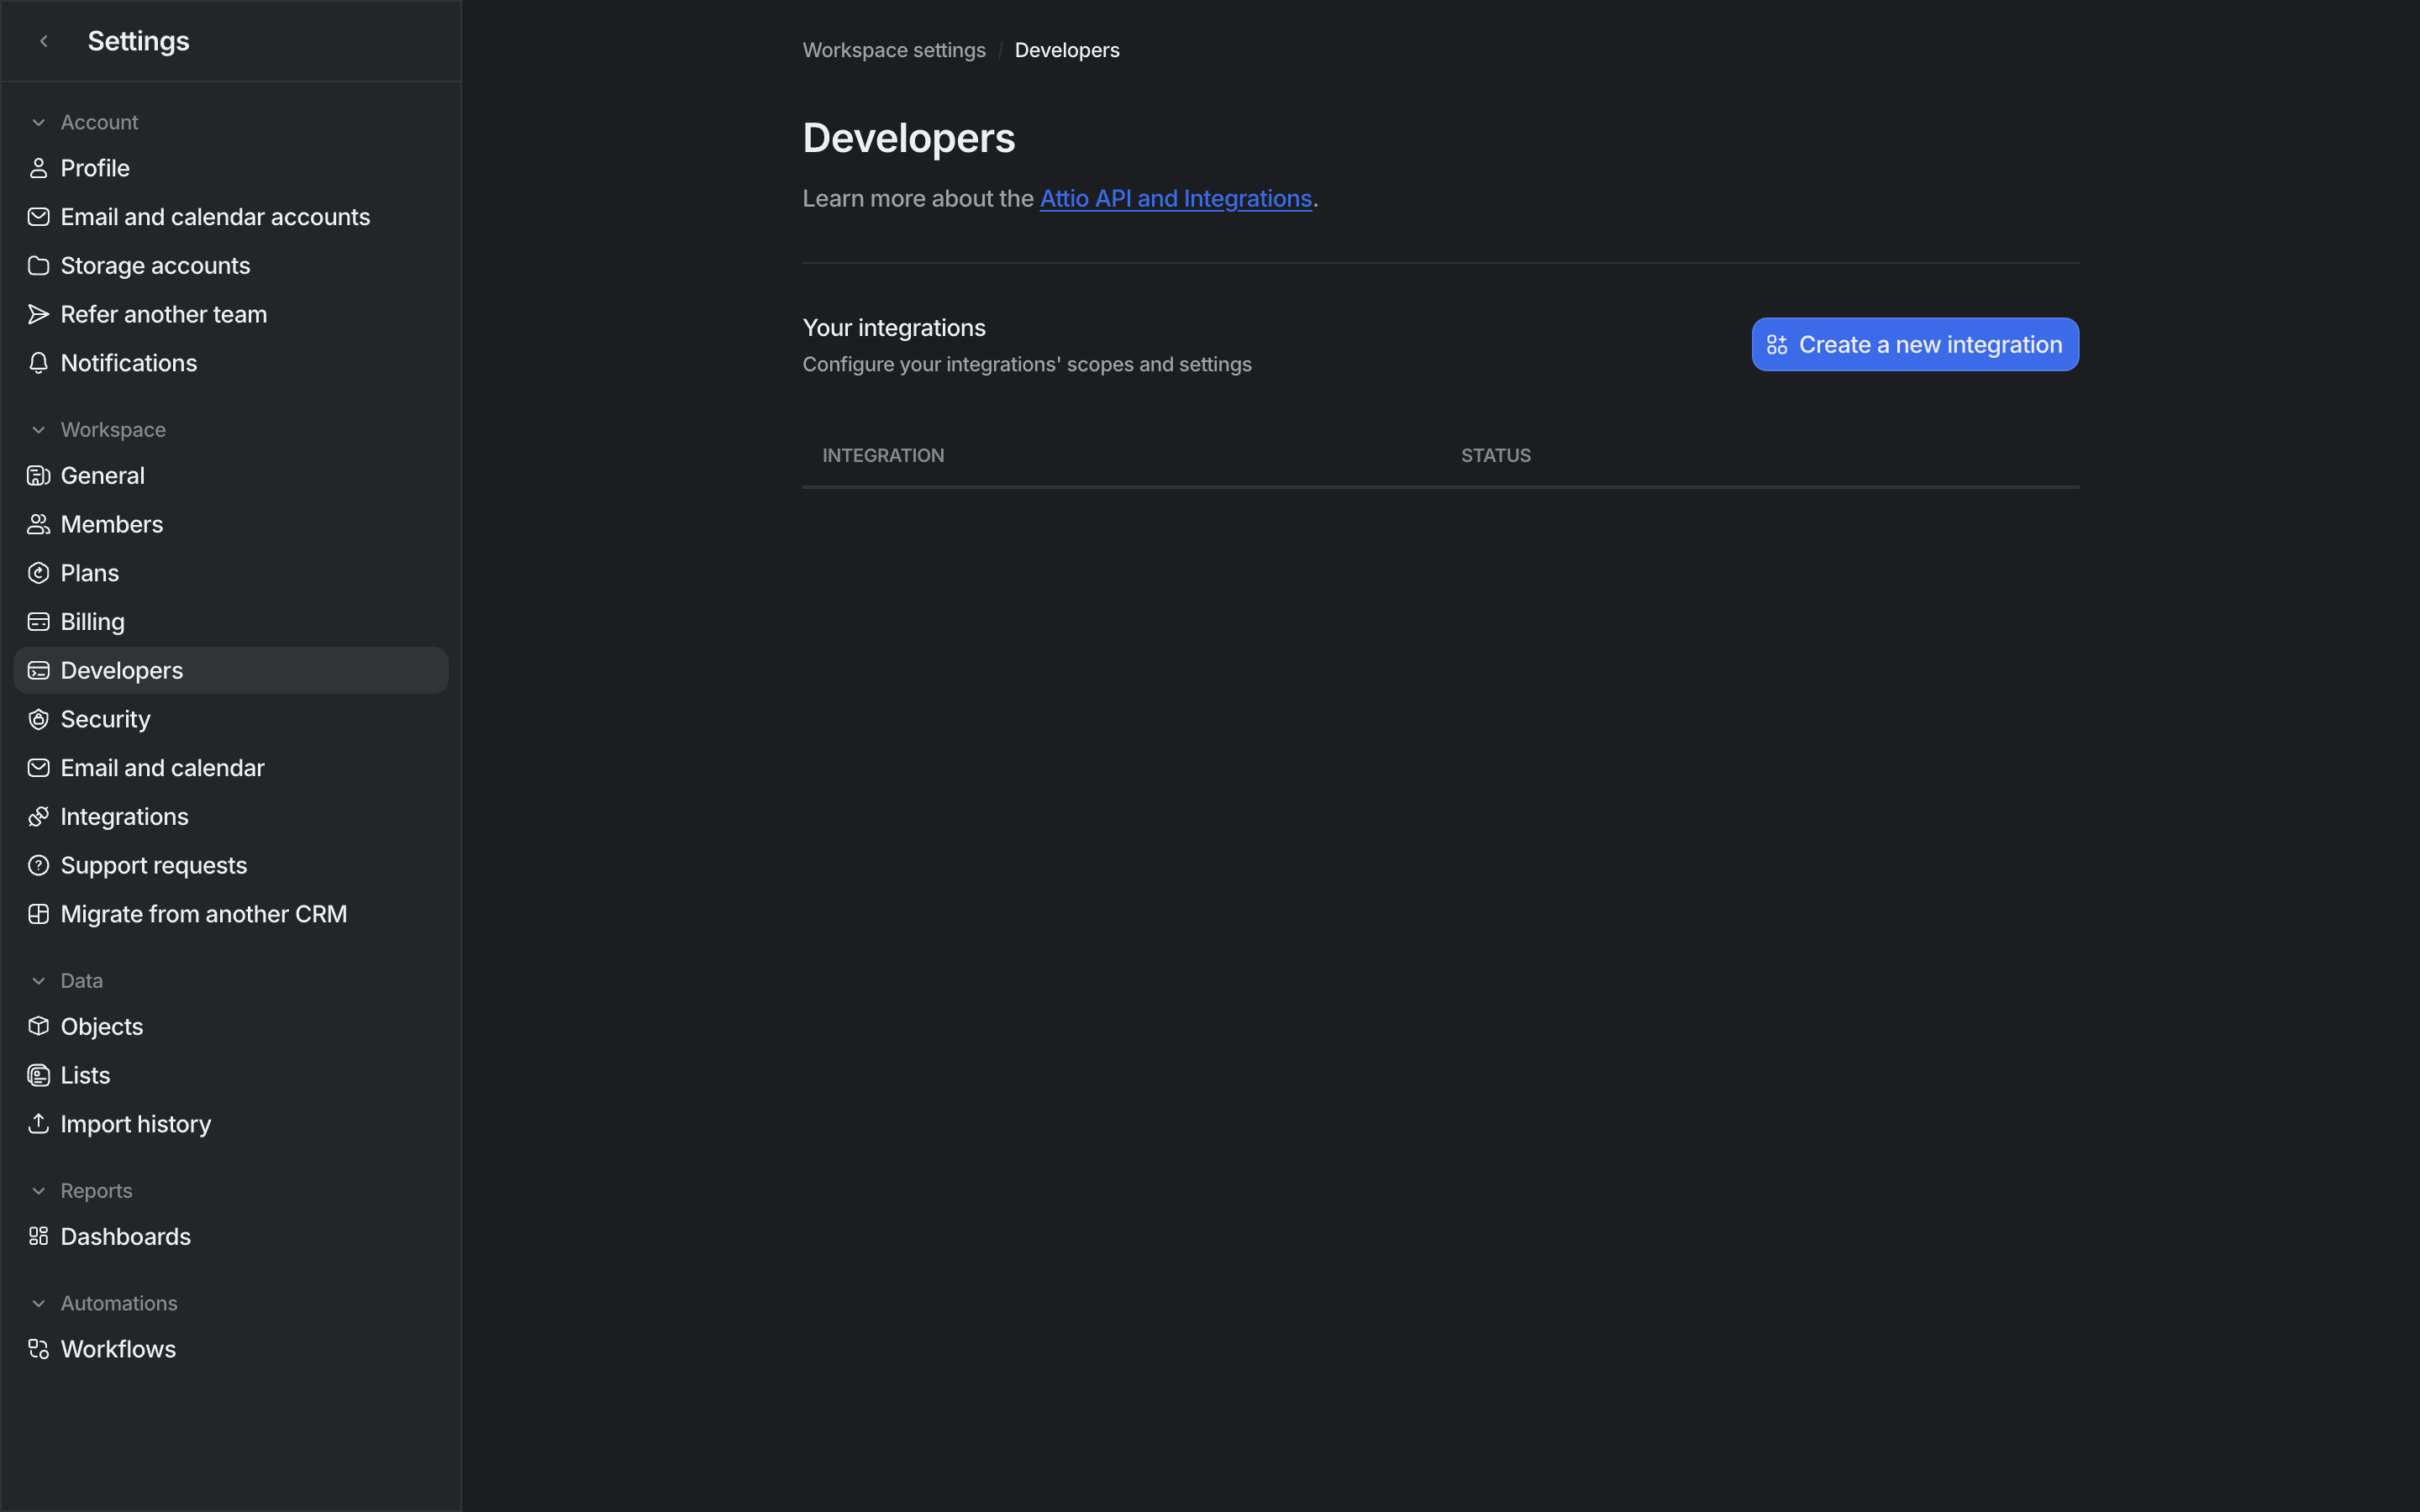The height and width of the screenshot is (1512, 2420).
Task: Click the Dashboards grid icon
Action: click(x=38, y=1237)
